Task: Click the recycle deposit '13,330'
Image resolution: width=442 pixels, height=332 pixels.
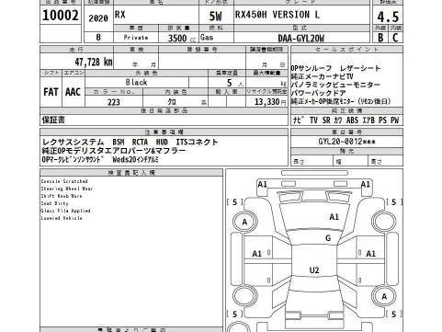Action: pyautogui.click(x=267, y=102)
